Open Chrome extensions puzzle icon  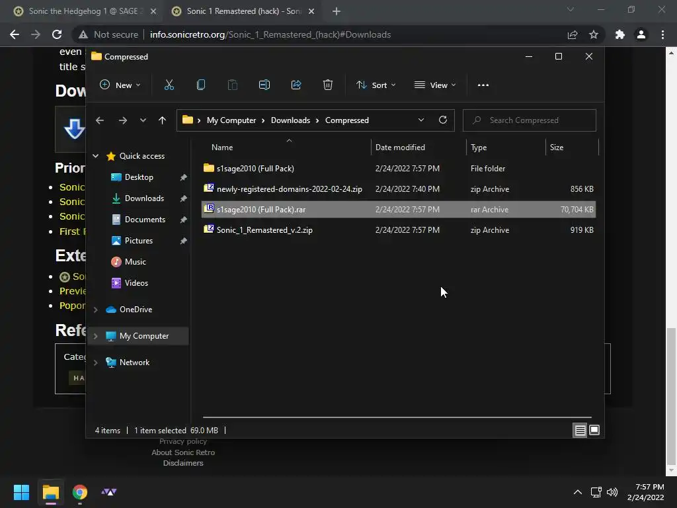[x=620, y=34]
